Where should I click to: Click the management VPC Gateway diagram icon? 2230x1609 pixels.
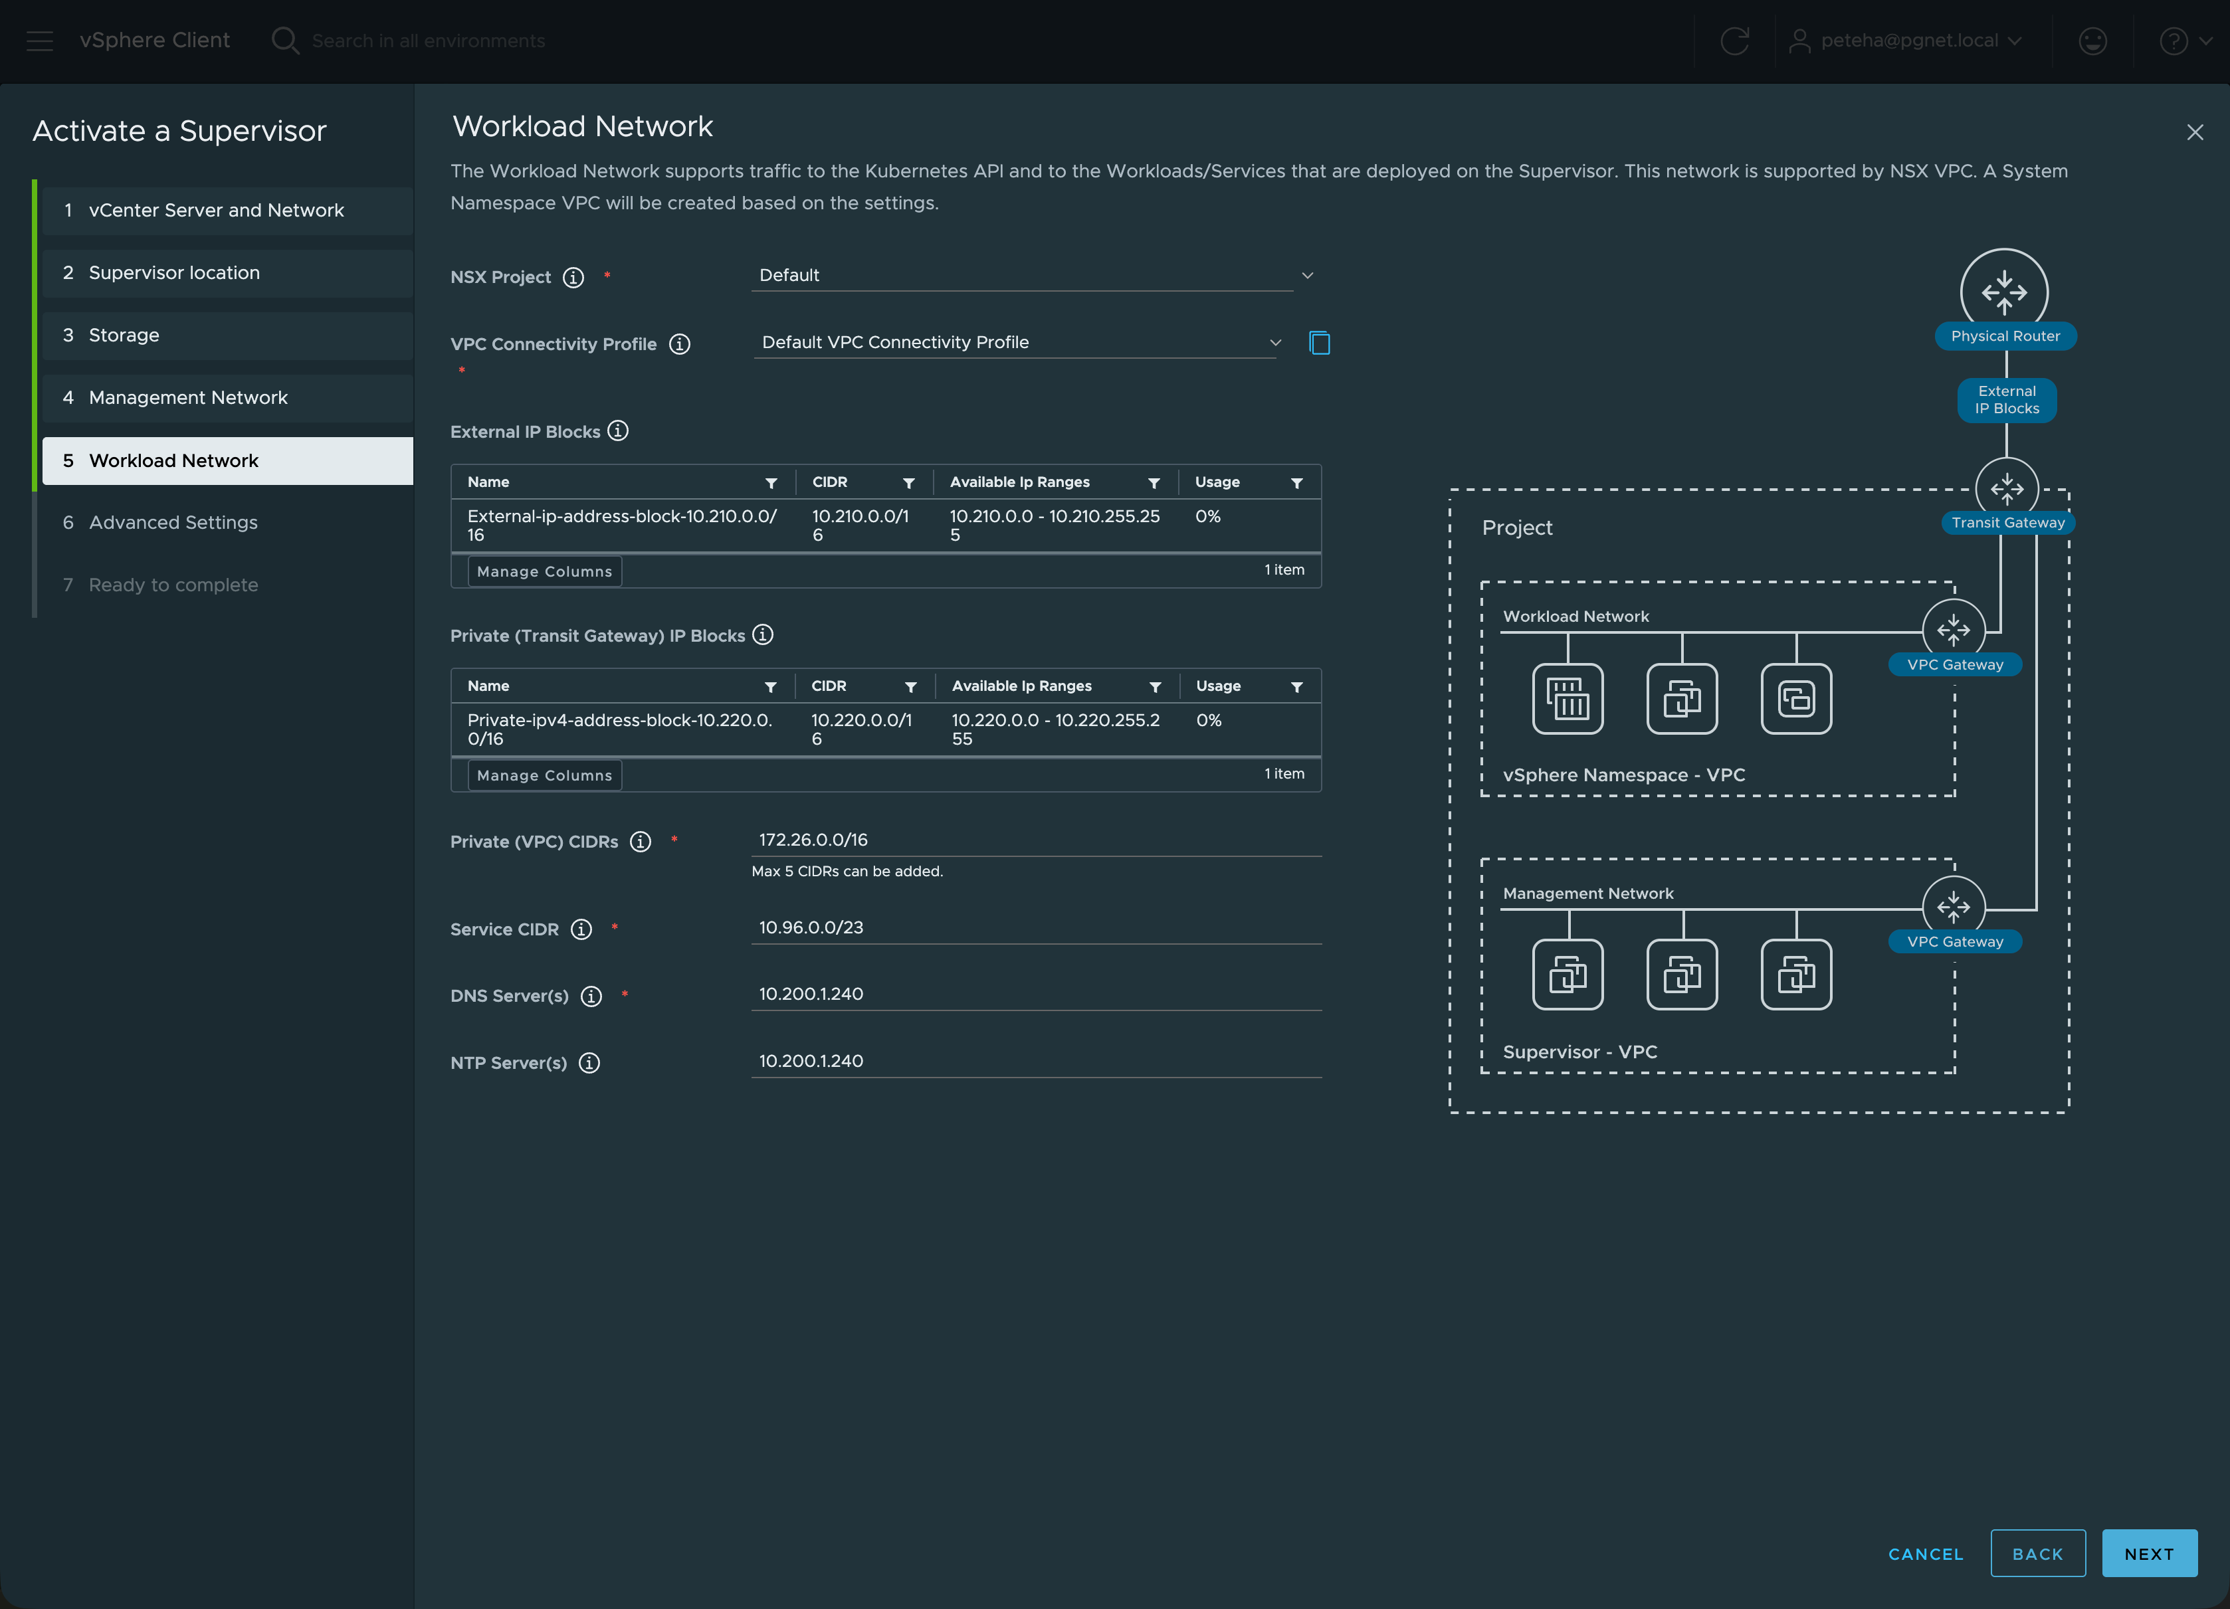coord(1954,906)
